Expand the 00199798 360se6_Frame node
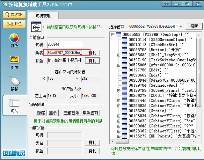 [x=119, y=91]
